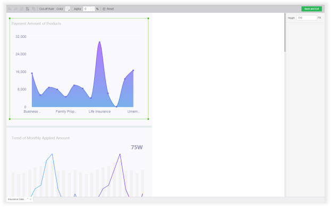The height and width of the screenshot is (207, 331).
Task: Close the Insurance Data tab
Action: pos(31,199)
